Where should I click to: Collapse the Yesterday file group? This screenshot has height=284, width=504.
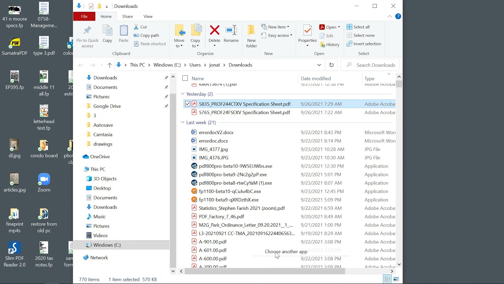coord(182,94)
